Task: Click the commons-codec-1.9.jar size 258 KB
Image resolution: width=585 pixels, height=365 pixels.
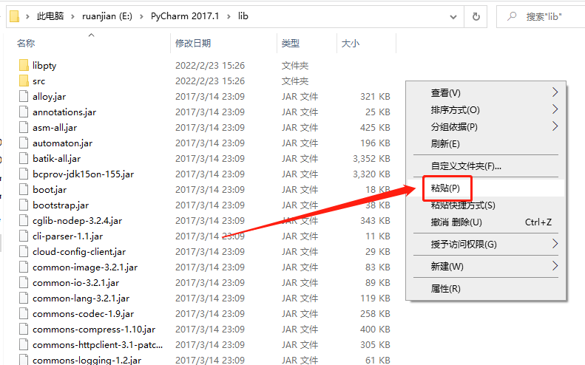Action: click(x=375, y=314)
